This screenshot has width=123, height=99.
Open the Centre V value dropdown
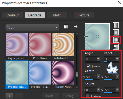117,77
